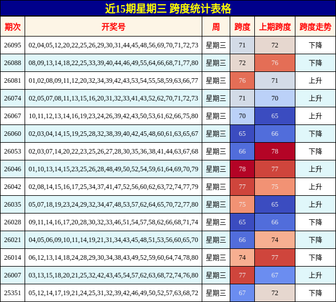
Task: Select period number 26021
Action: point(13,240)
